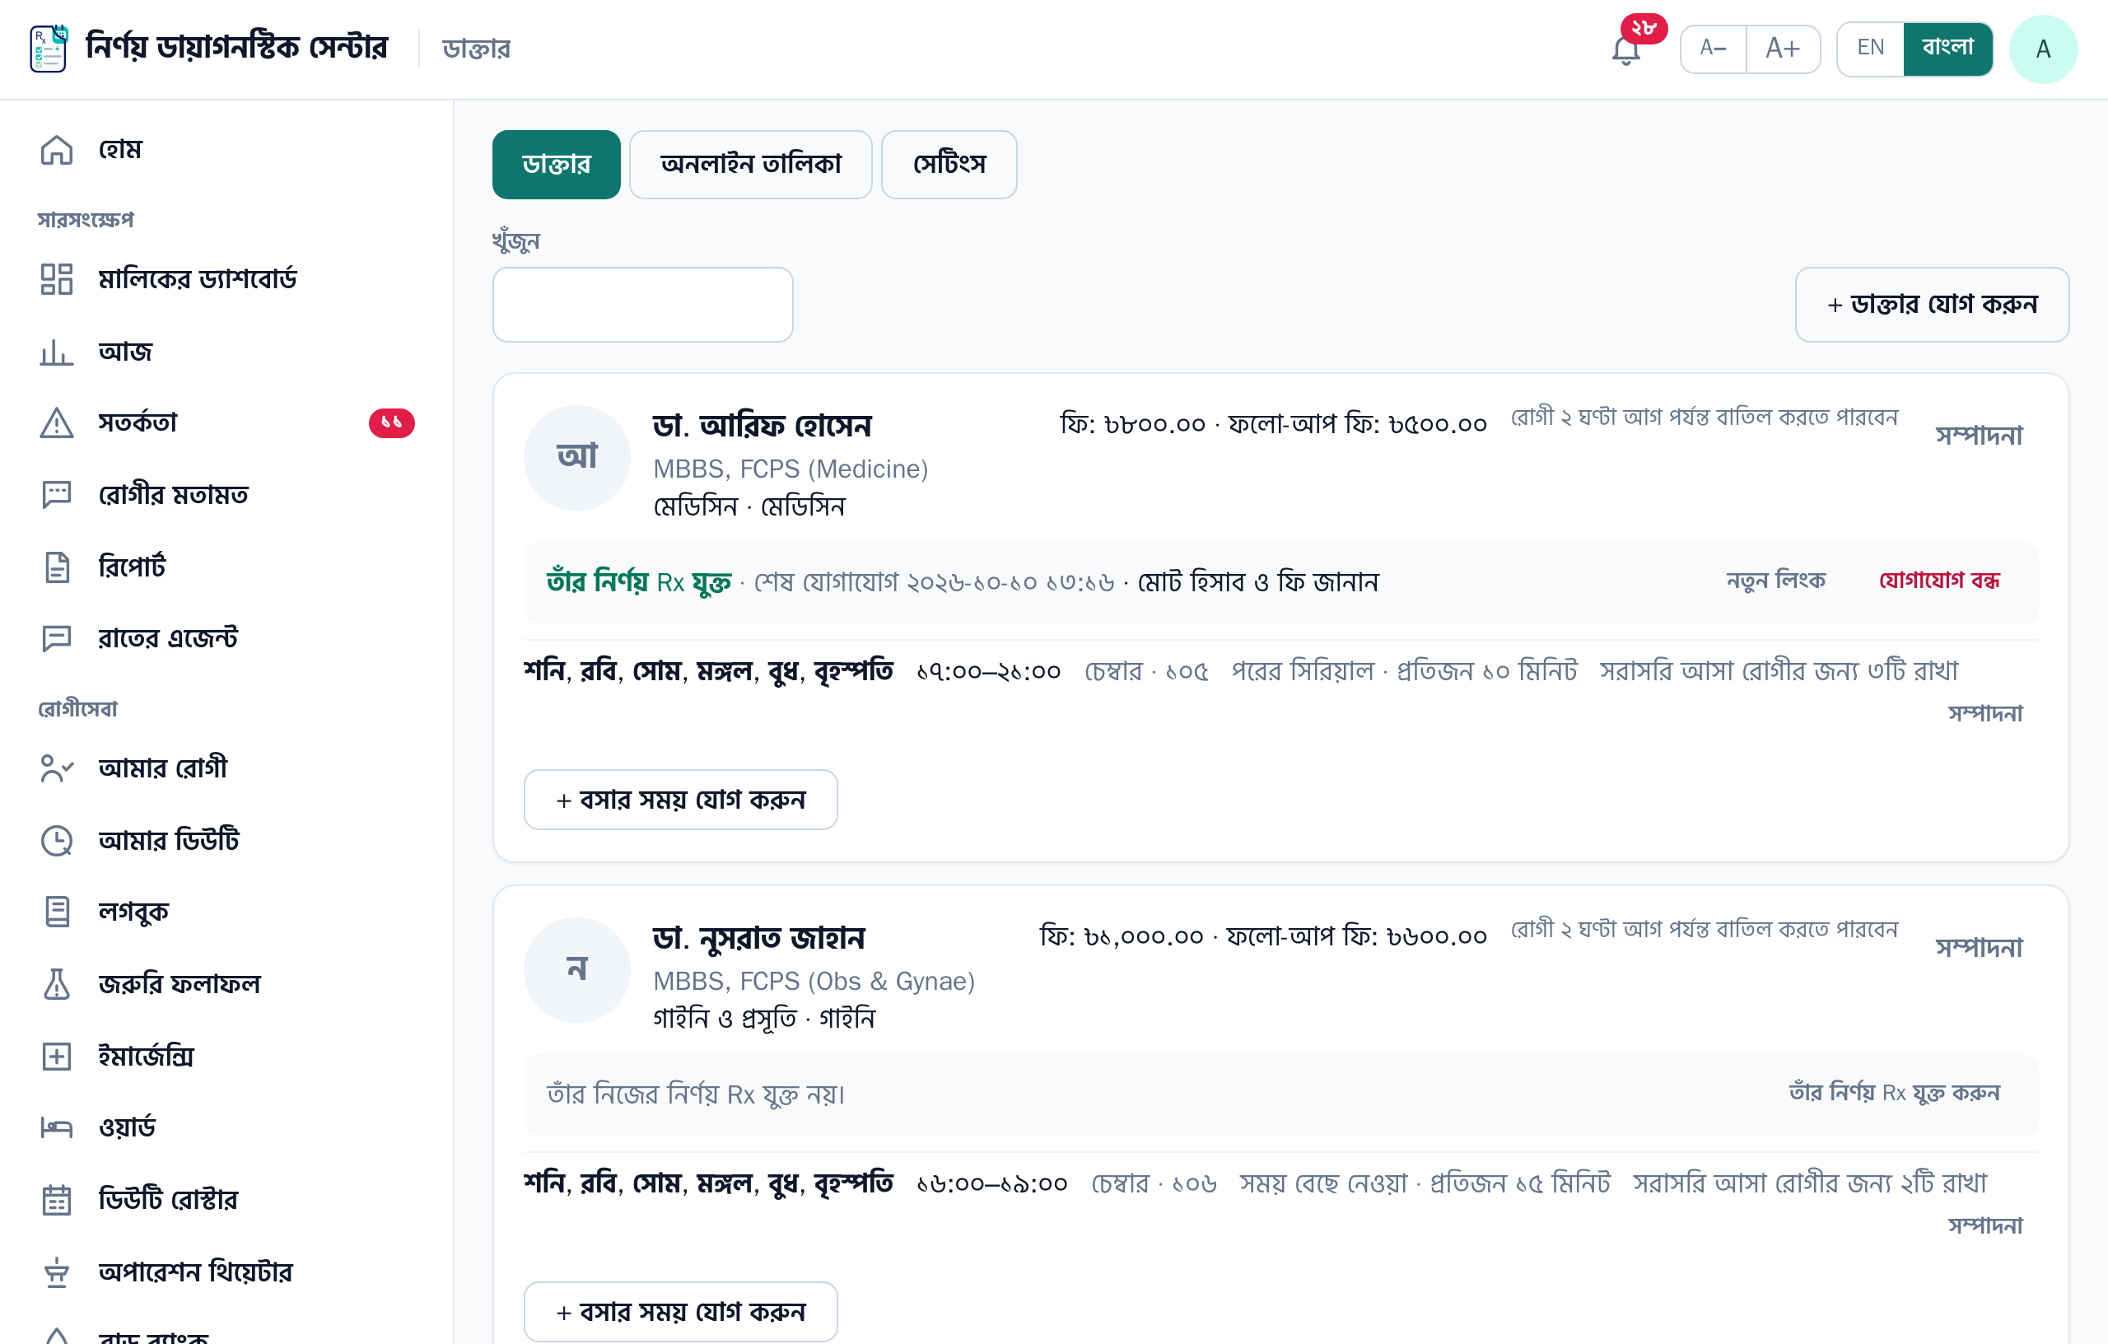The image size is (2108, 1344).
Task: Edit the ১৬:০০–১৯:০০ schedule via সম্পাদনা
Action: coord(1985,1225)
